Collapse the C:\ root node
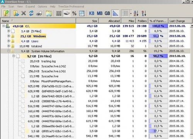 tap(3, 26)
